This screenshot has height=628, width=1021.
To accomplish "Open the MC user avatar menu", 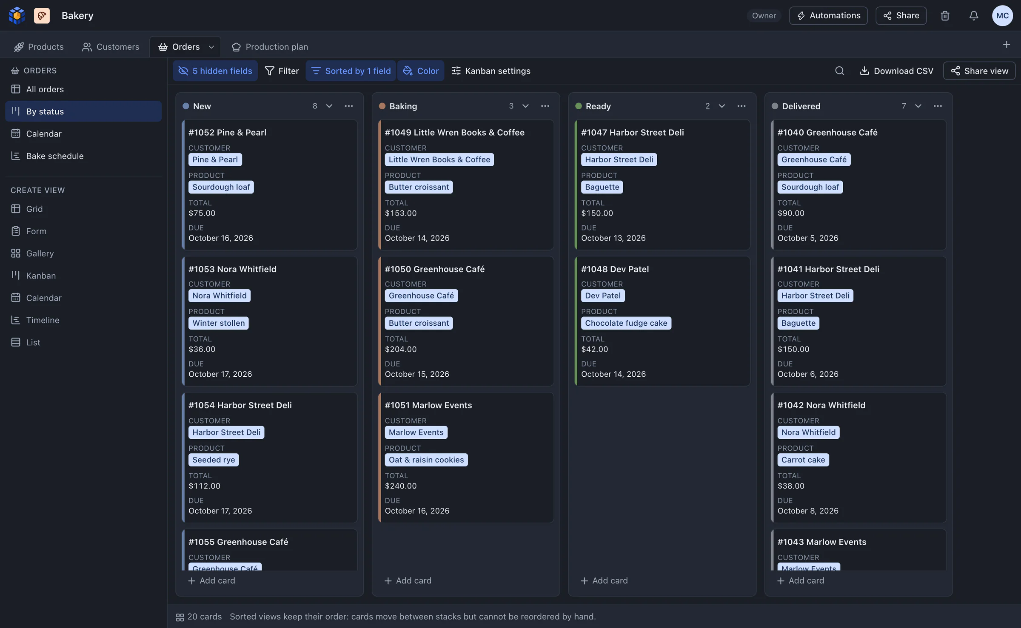I will pyautogui.click(x=1002, y=16).
